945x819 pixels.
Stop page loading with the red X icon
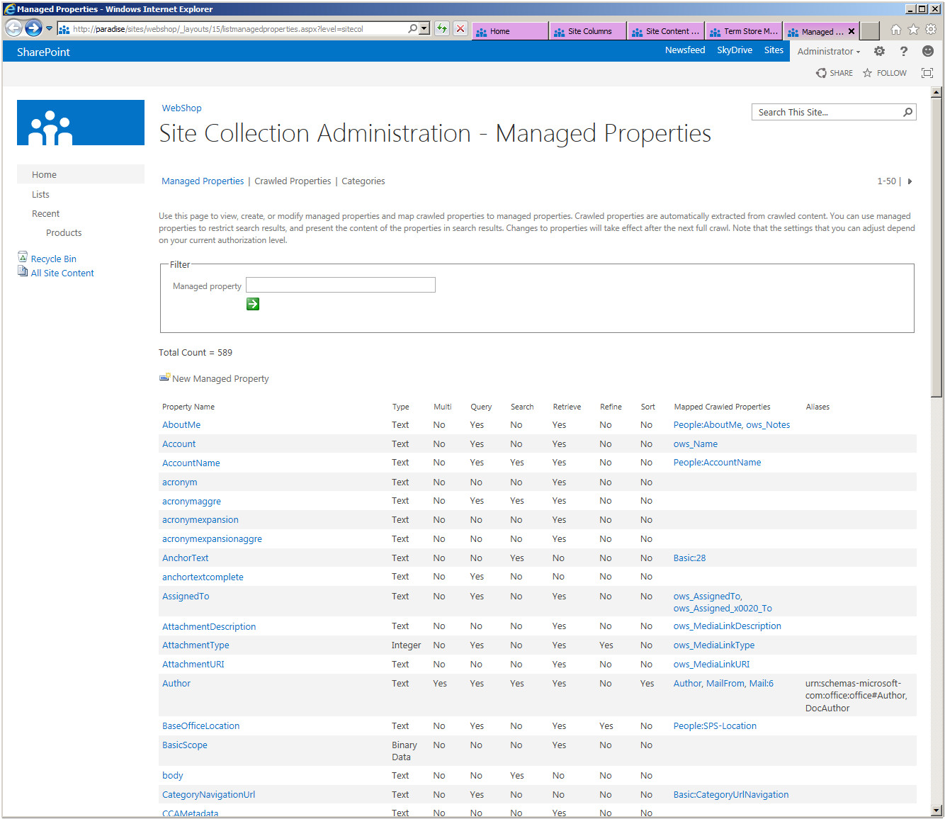(x=461, y=29)
